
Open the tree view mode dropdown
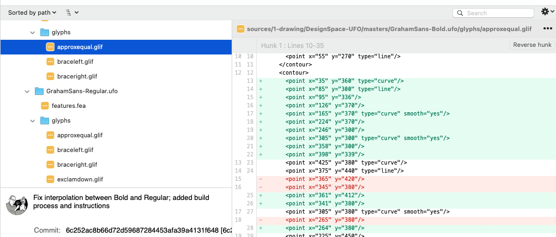pyautogui.click(x=71, y=12)
